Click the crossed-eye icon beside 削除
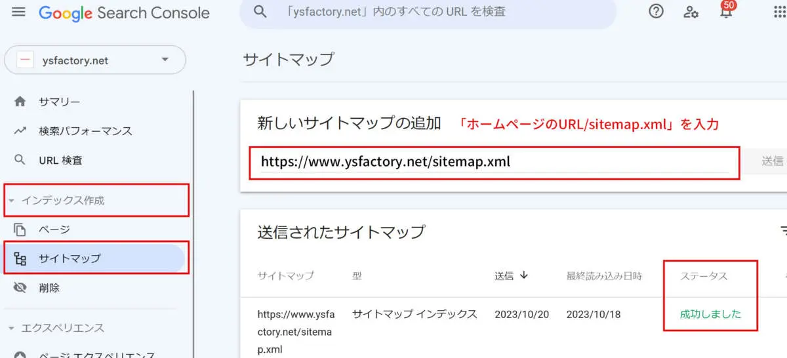Viewport: 787px width, 358px height. [x=20, y=287]
